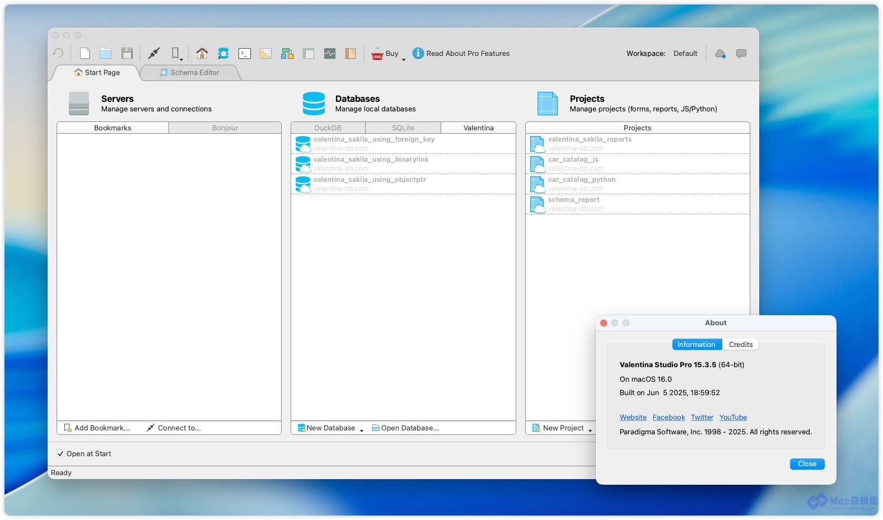Click Add Bookmark... button
Viewport: 883px width, 520px height.
pyautogui.click(x=97, y=428)
